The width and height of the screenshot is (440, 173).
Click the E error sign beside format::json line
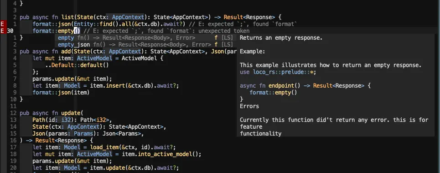(3, 24)
